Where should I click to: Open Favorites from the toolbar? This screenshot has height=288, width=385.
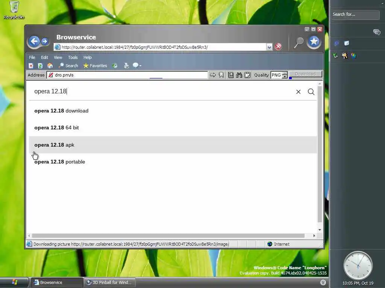coord(95,66)
